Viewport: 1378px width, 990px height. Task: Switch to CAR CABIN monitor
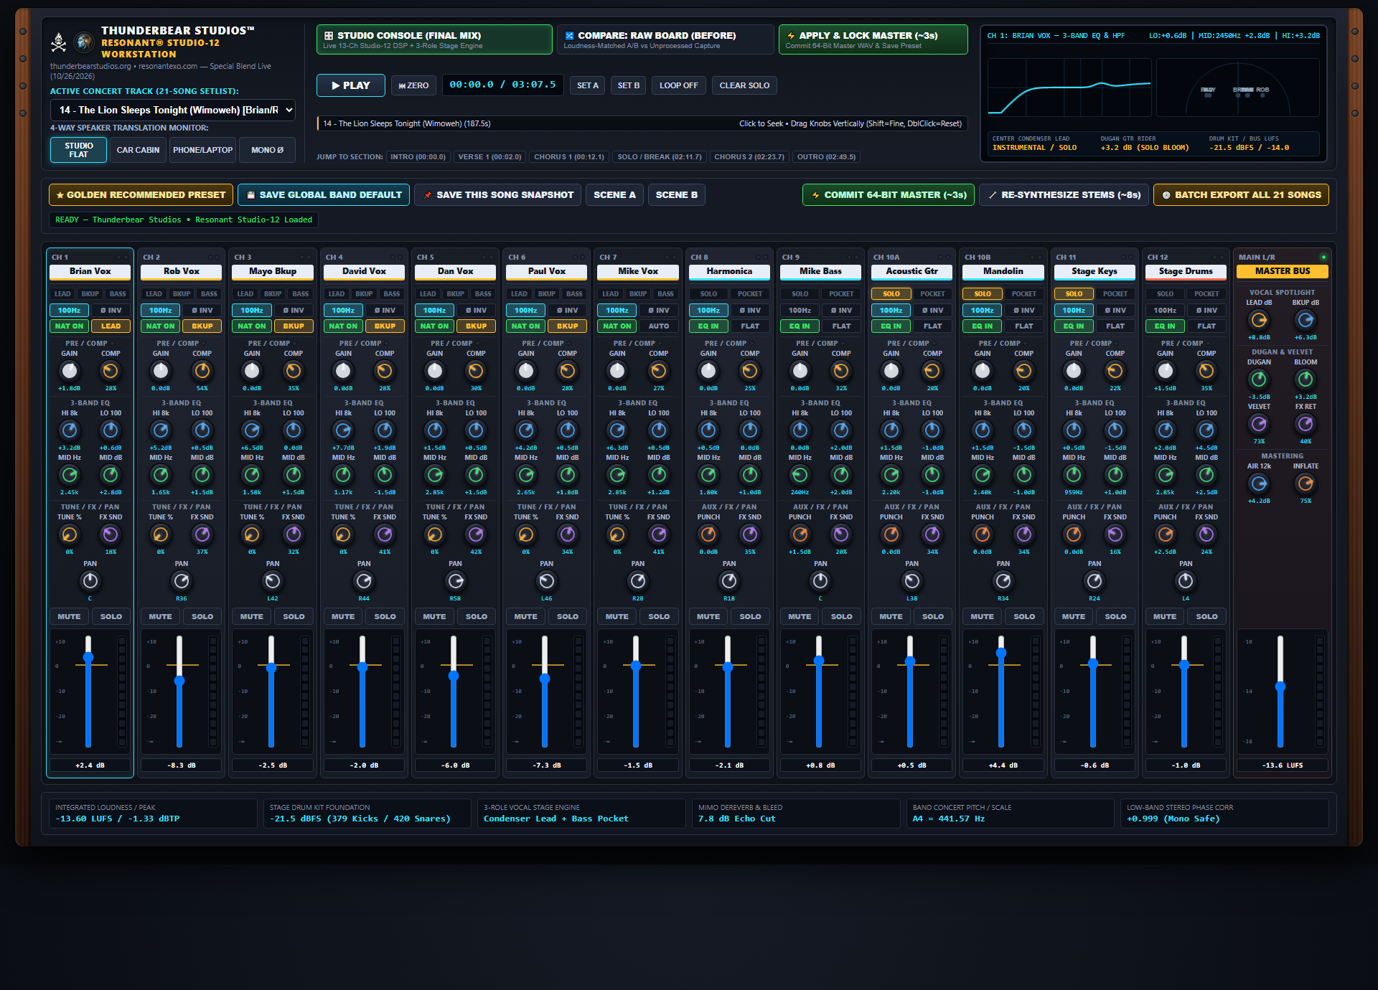point(138,150)
